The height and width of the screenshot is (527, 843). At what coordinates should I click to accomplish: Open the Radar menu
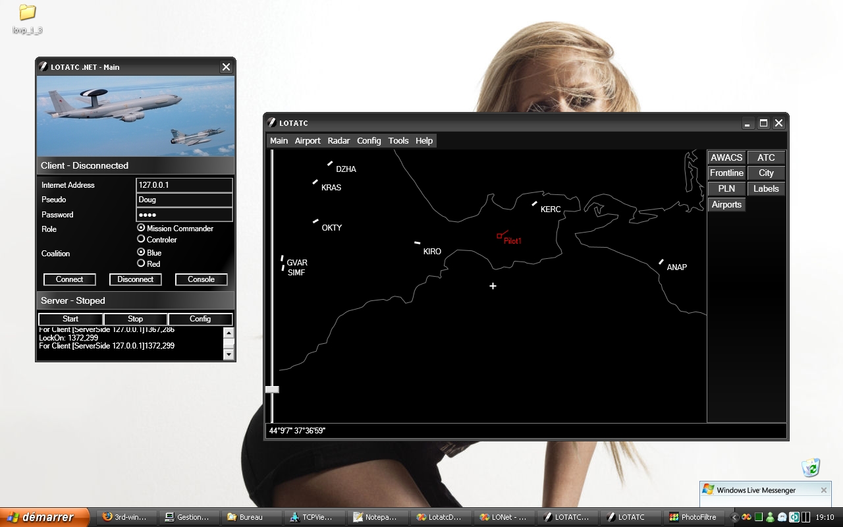pos(339,140)
